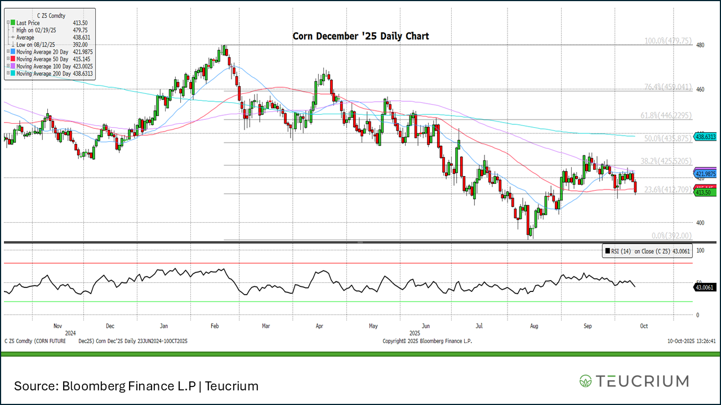Click the green Last Price color swatch
Viewport: 721px width, 405px height.
pyautogui.click(x=13, y=23)
